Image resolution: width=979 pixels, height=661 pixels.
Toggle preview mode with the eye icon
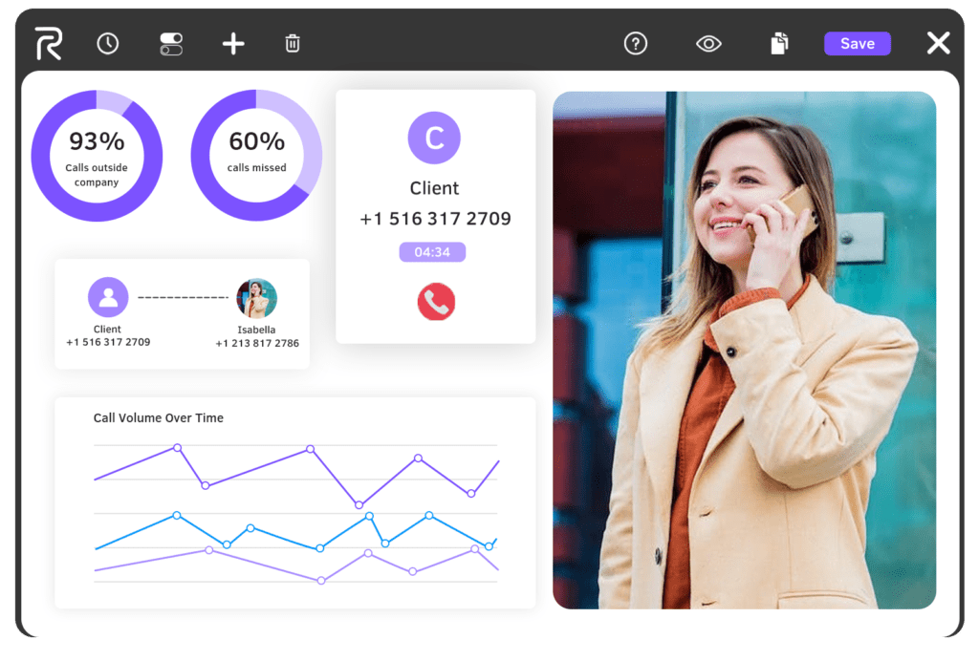pyautogui.click(x=707, y=44)
